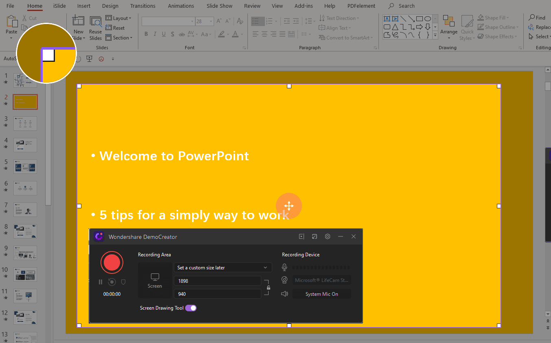Click the recording width field showing 1898
The width and height of the screenshot is (551, 343).
(217, 281)
